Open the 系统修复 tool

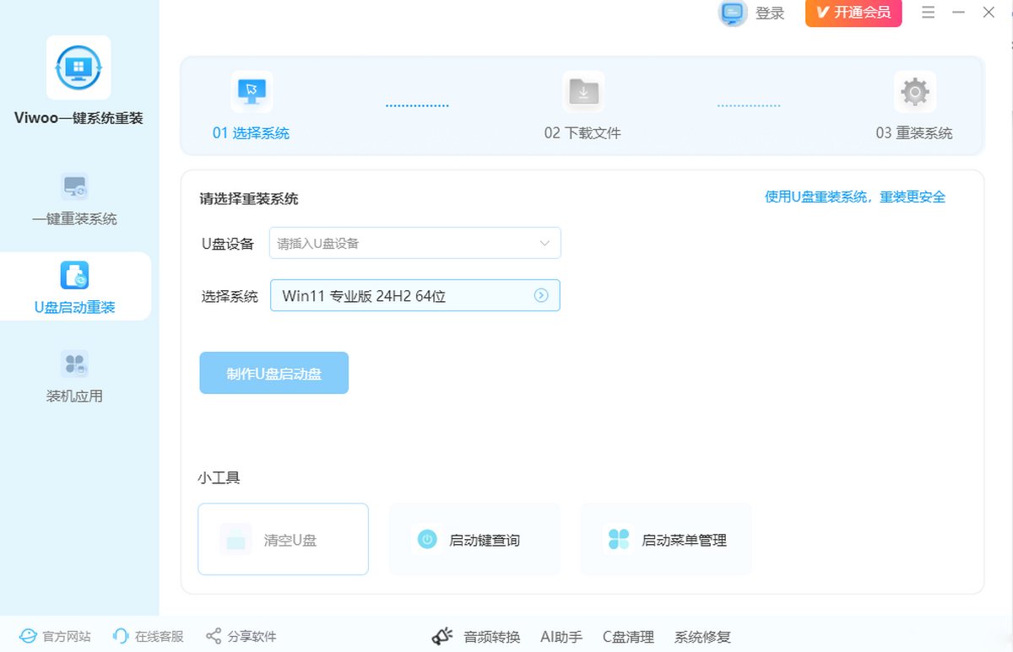click(x=702, y=637)
